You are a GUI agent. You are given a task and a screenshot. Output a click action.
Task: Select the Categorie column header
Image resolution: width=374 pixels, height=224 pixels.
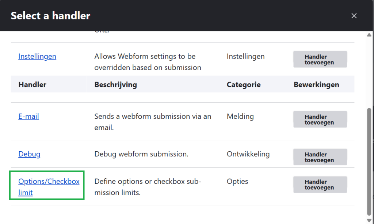(244, 85)
